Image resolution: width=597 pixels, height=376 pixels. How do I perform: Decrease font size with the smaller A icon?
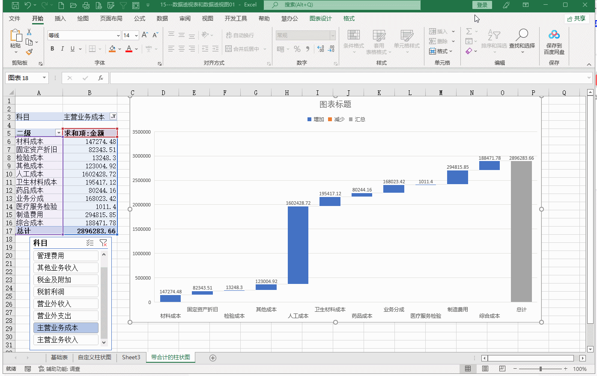[x=155, y=35]
